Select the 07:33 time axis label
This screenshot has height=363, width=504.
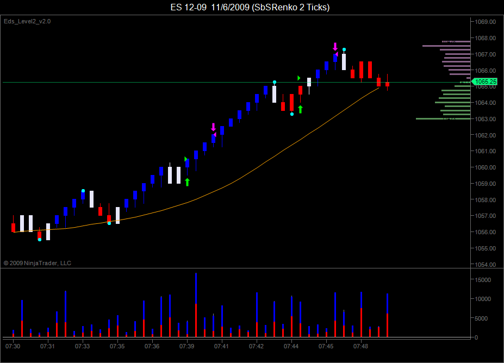pos(82,346)
